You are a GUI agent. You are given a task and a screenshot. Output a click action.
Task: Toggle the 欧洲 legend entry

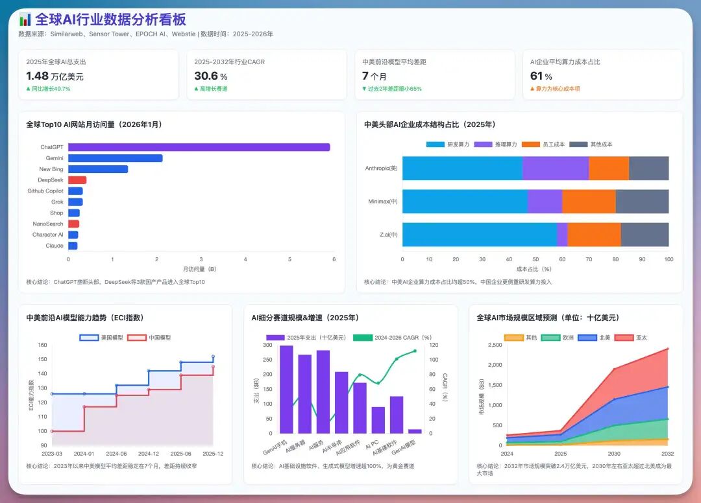point(550,337)
